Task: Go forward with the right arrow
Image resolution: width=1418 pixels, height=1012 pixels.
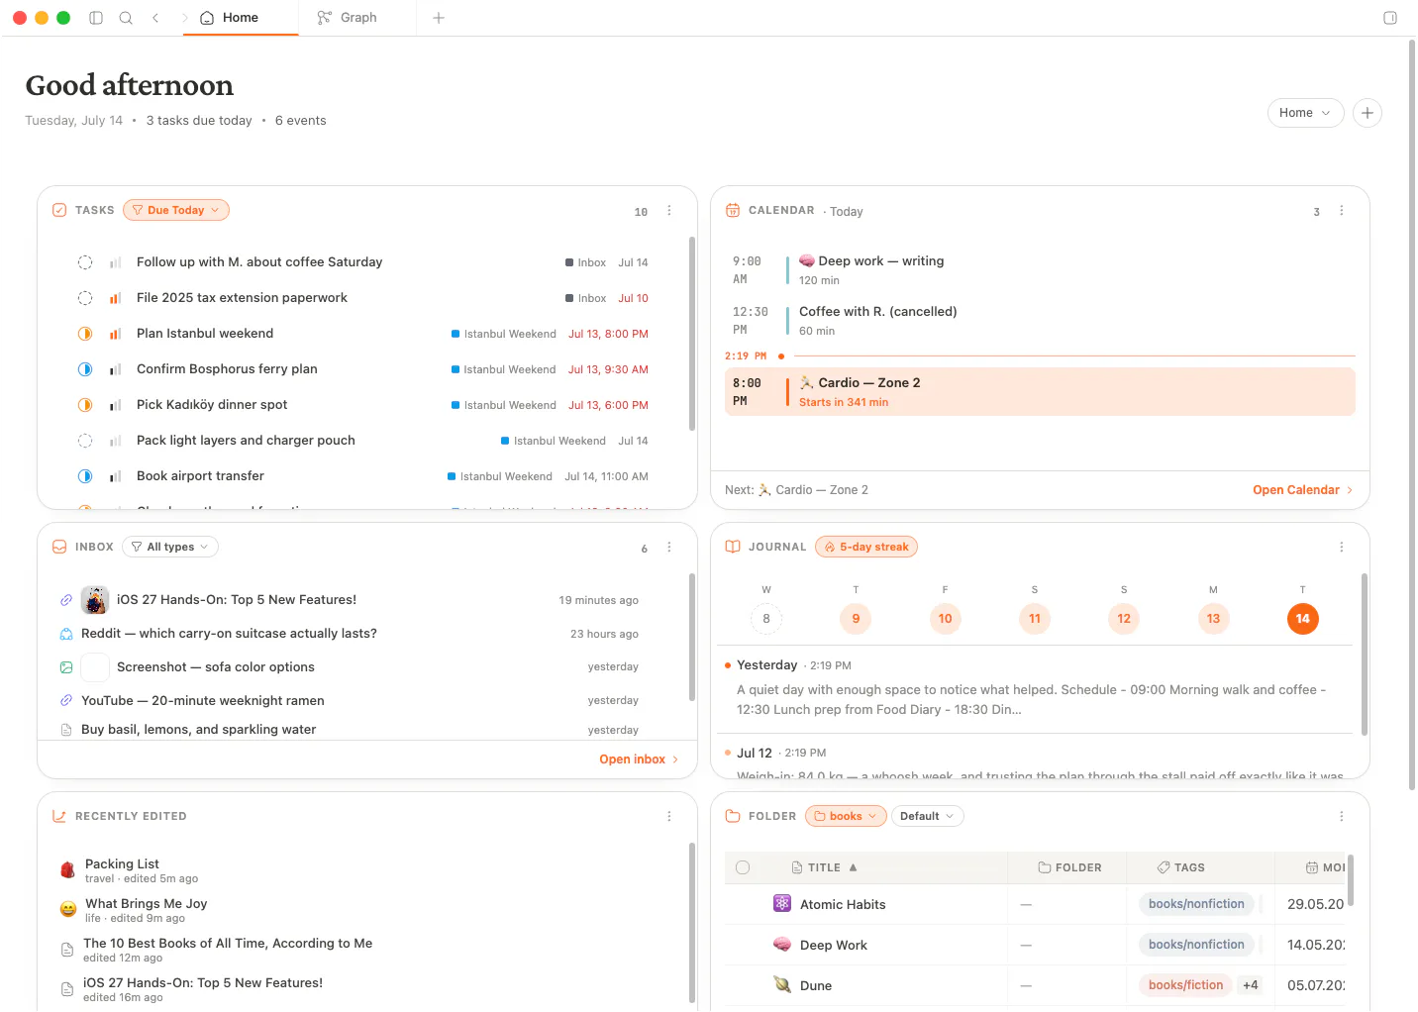Action: (x=184, y=18)
